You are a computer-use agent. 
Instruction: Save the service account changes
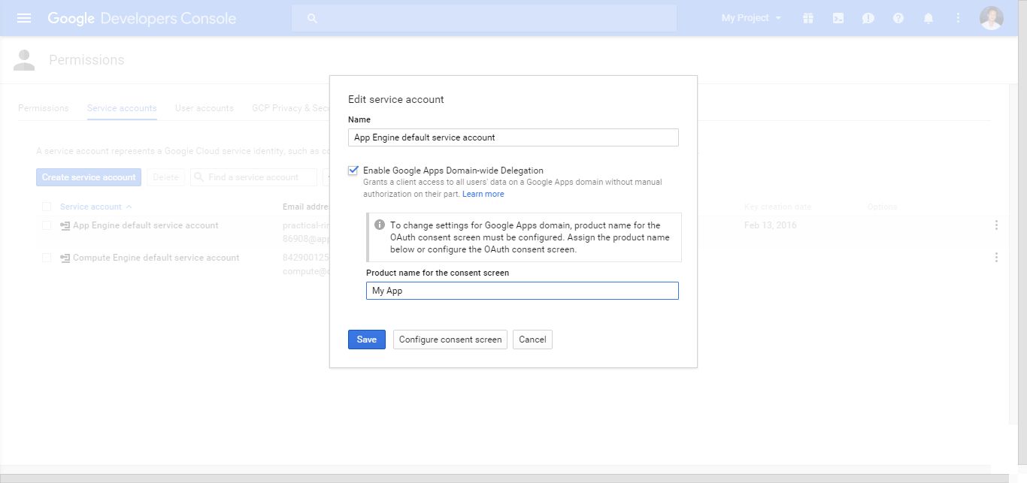tap(367, 340)
